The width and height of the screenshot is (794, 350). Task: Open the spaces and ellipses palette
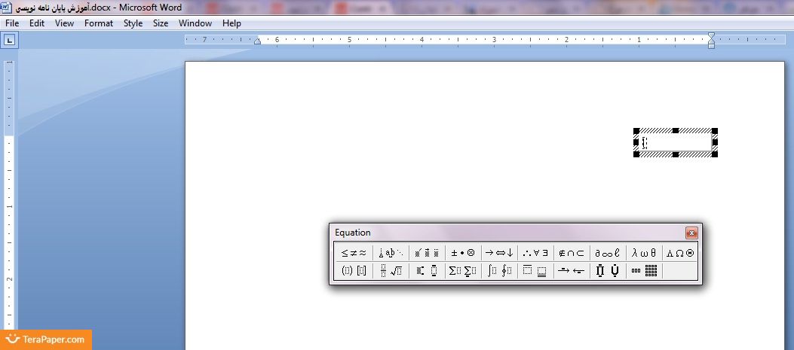[391, 253]
